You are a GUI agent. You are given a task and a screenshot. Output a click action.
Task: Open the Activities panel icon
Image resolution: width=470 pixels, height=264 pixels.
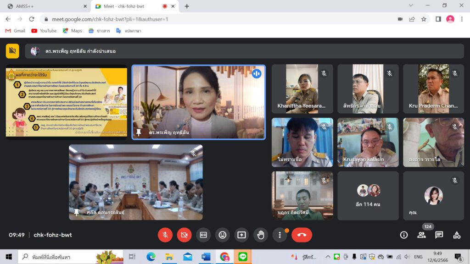click(x=457, y=235)
